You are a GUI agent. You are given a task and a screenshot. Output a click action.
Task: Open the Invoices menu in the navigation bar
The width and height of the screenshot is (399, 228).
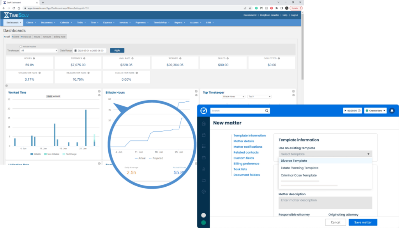coord(125,23)
